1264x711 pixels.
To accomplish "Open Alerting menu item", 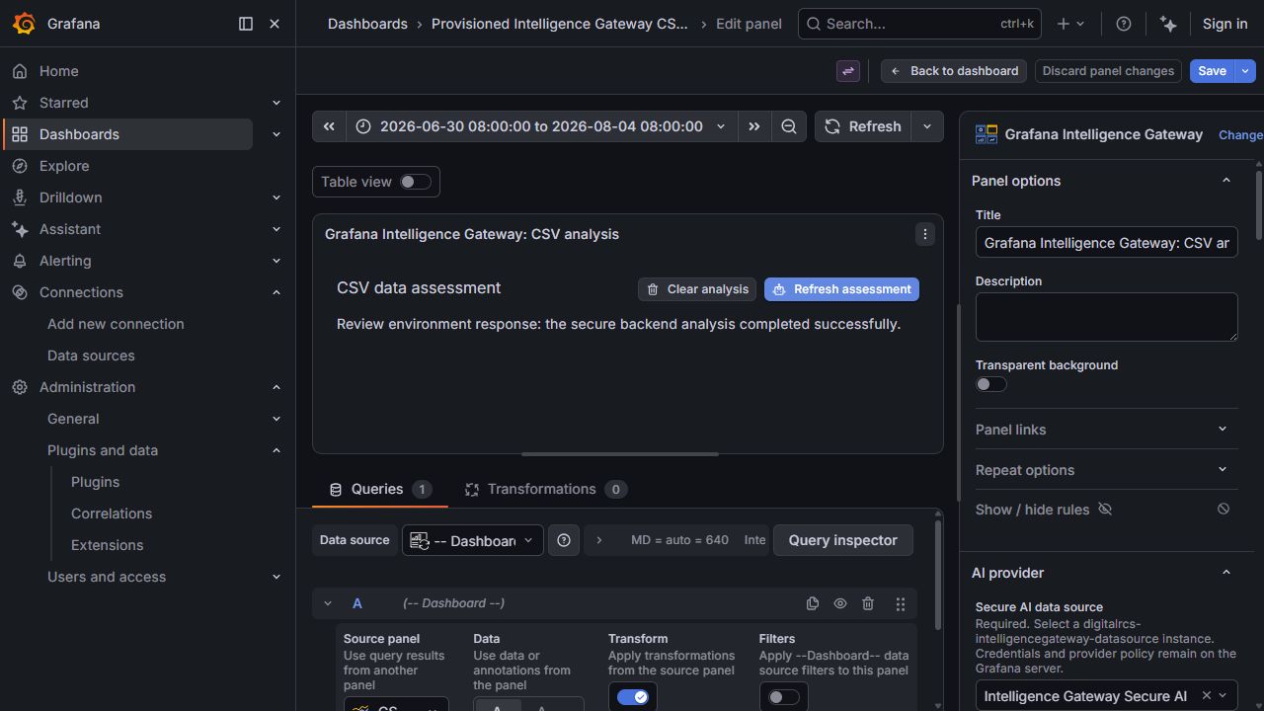I will (x=65, y=261).
